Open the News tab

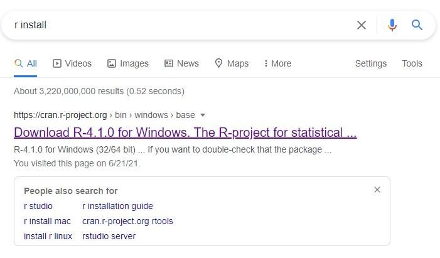click(x=181, y=63)
